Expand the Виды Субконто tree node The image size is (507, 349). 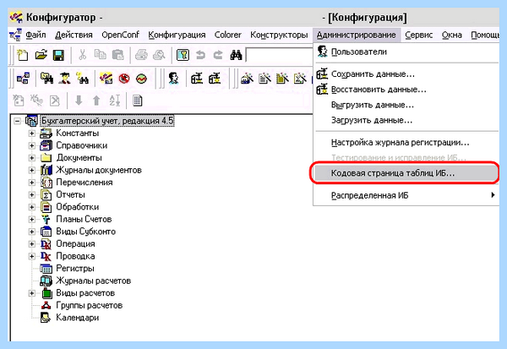pos(32,232)
